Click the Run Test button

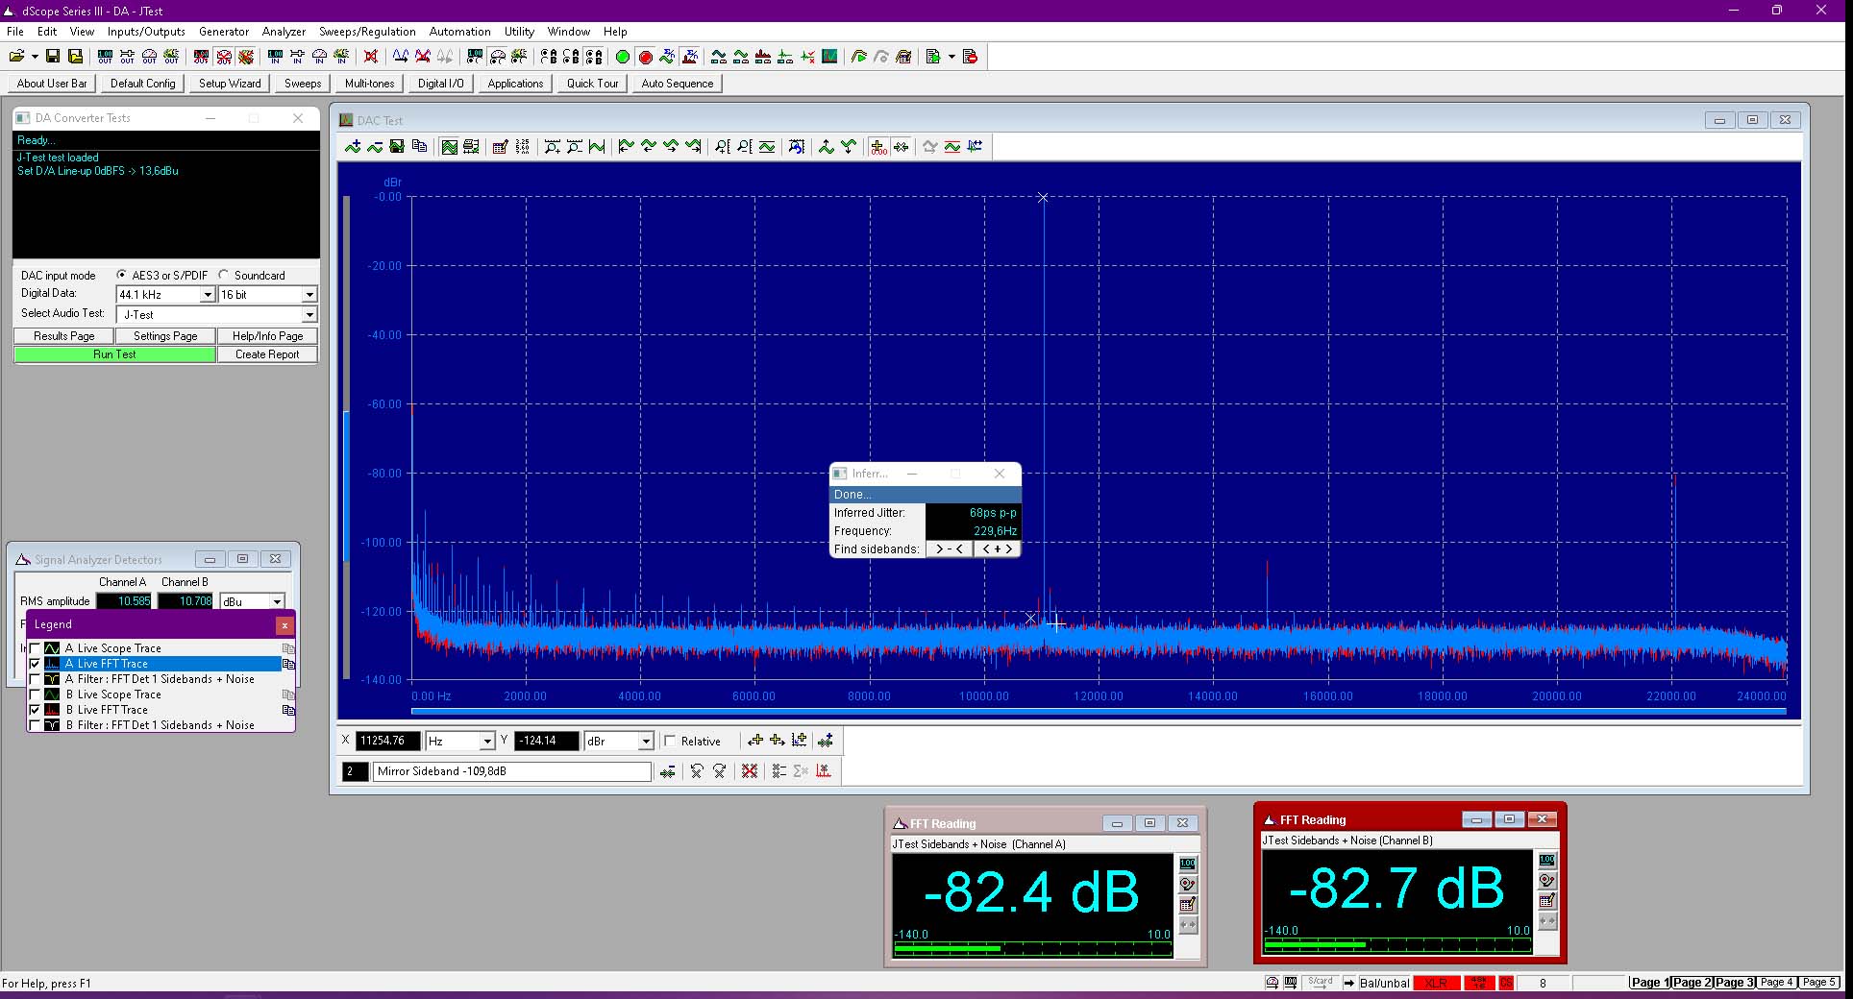[114, 354]
